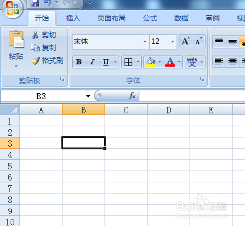Copy selection with 复制
The image size is (245, 226).
coord(44,48)
